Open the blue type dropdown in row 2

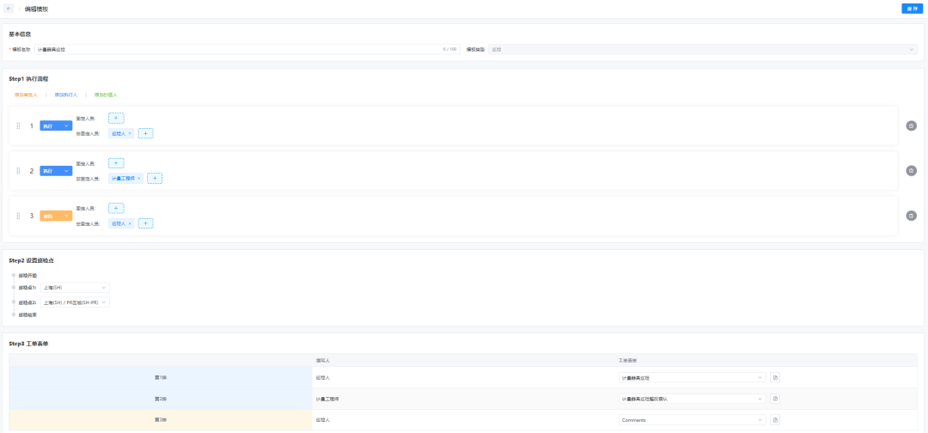56,171
